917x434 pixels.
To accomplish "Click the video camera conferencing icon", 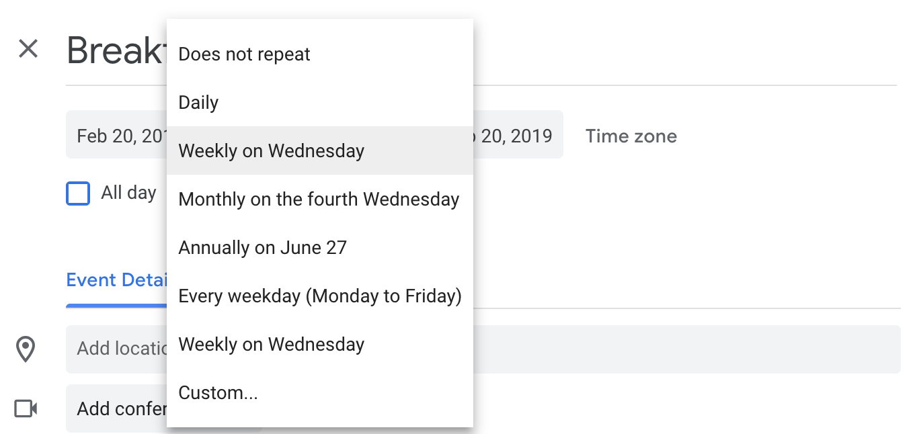I will coord(26,408).
